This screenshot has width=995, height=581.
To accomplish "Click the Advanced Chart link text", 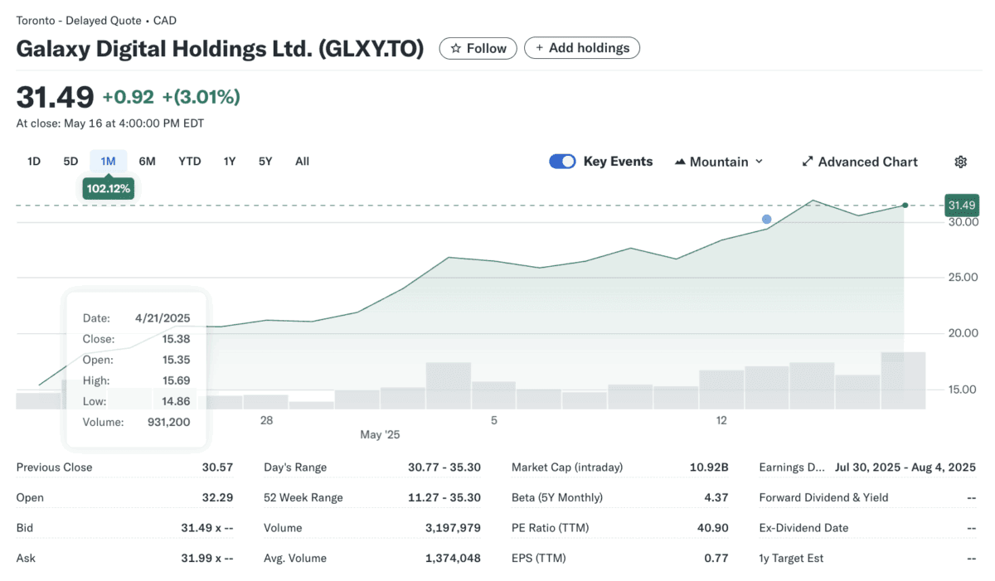I will coord(867,162).
